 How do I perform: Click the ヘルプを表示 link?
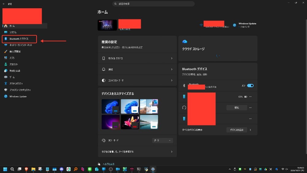108,164
